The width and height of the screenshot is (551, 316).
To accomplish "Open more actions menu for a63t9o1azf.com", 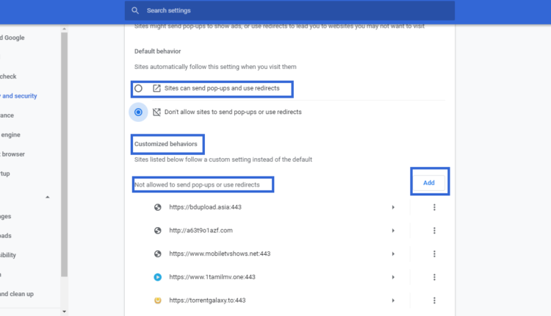I will (434, 231).
